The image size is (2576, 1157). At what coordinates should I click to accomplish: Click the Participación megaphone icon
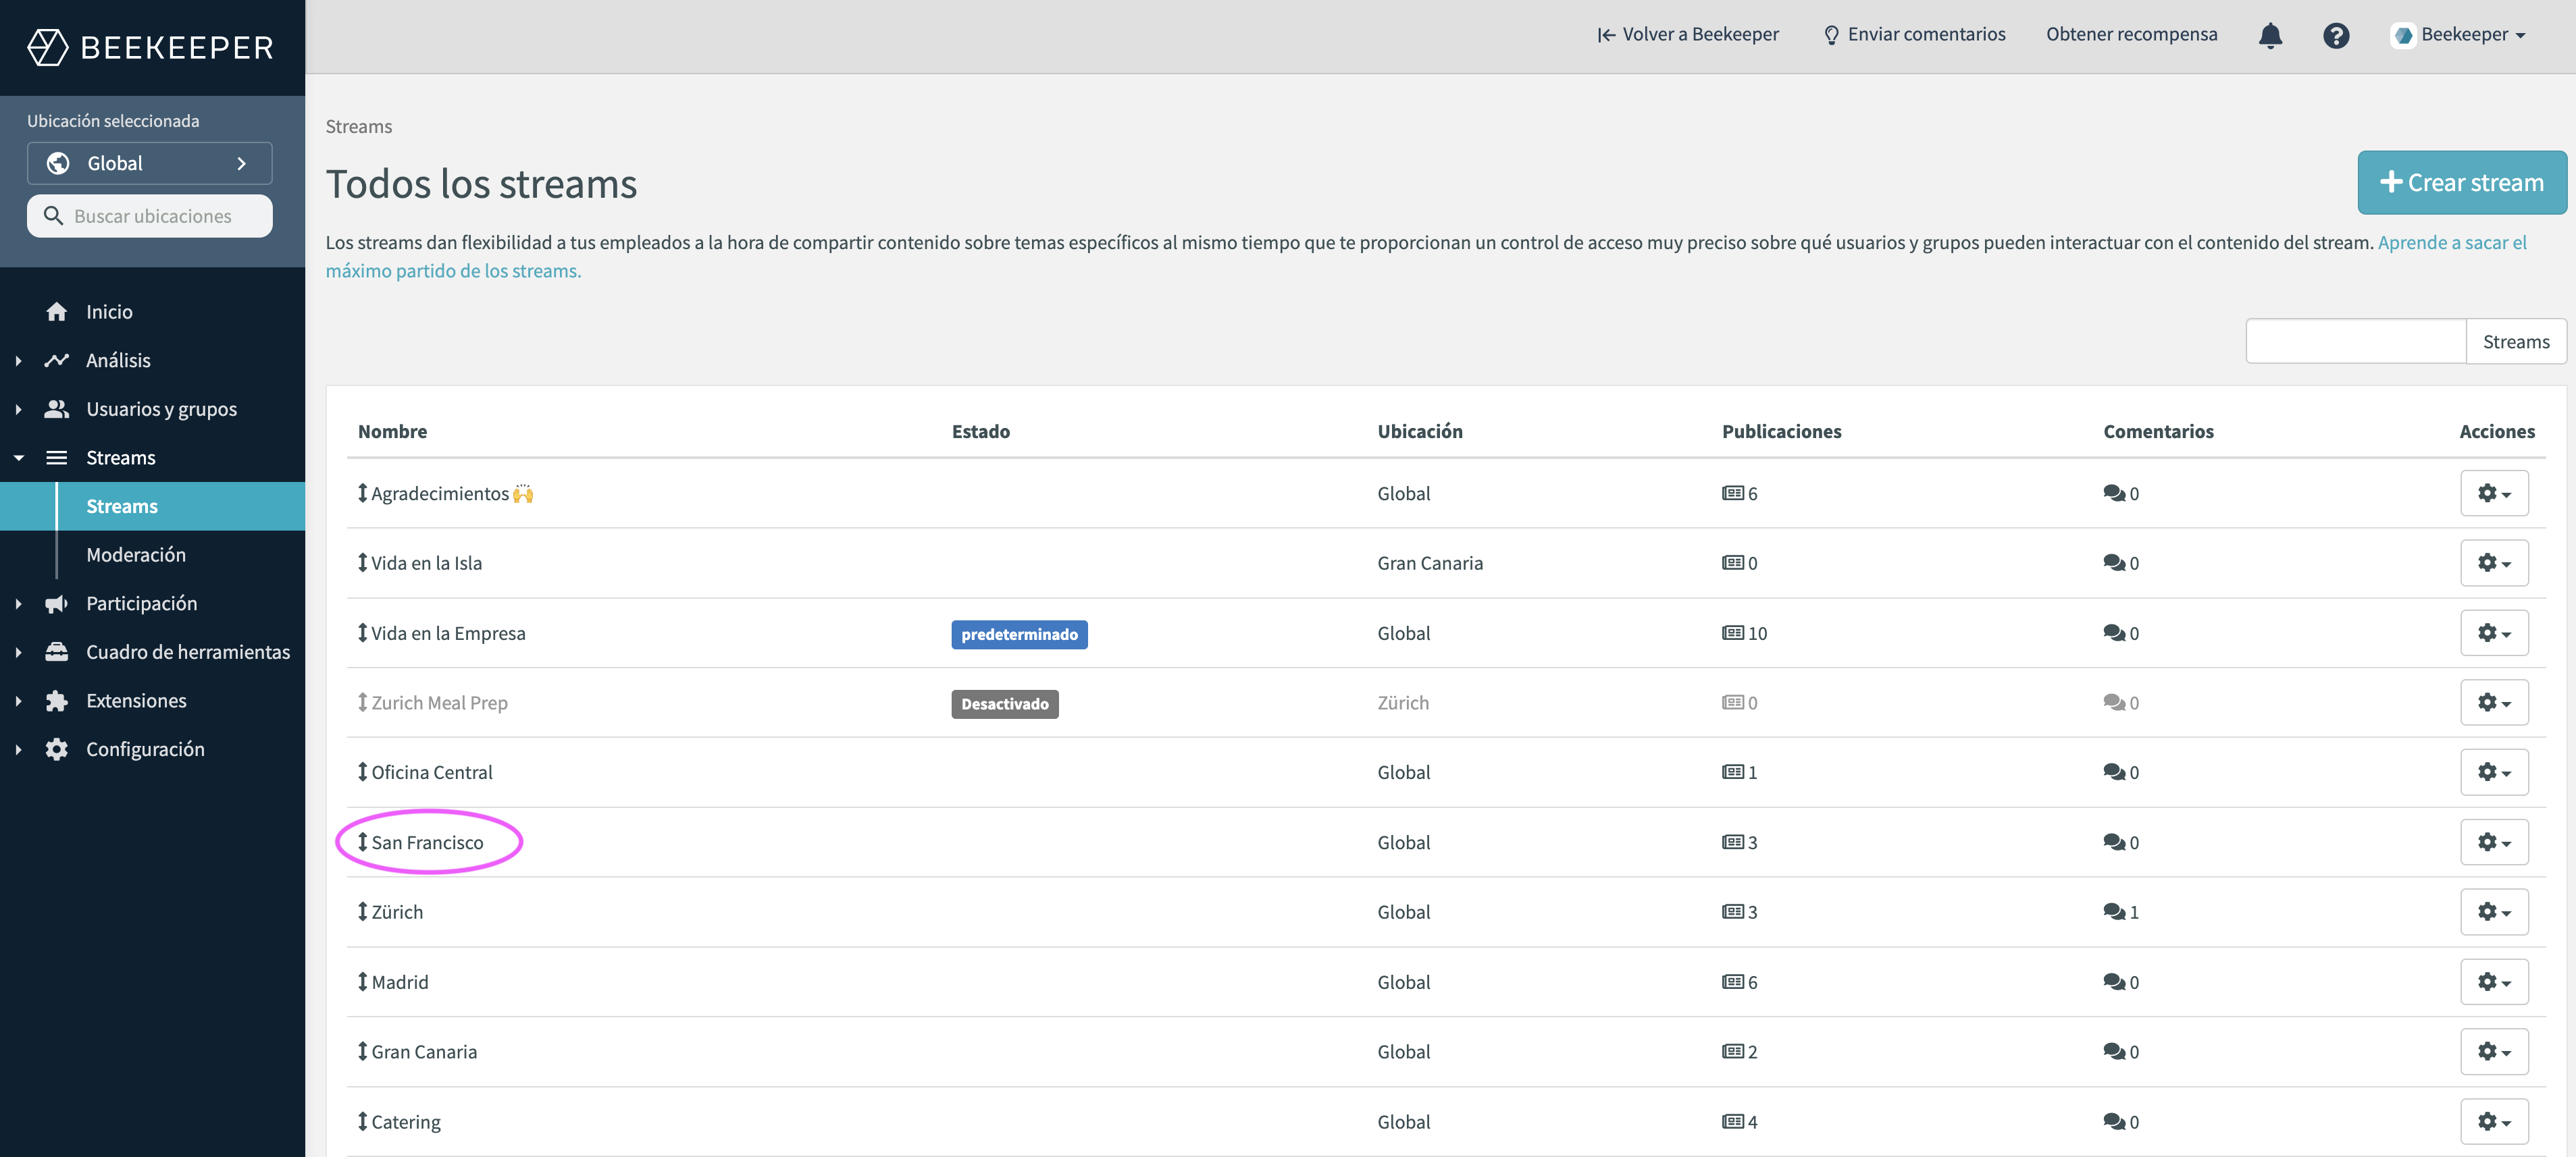tap(57, 603)
